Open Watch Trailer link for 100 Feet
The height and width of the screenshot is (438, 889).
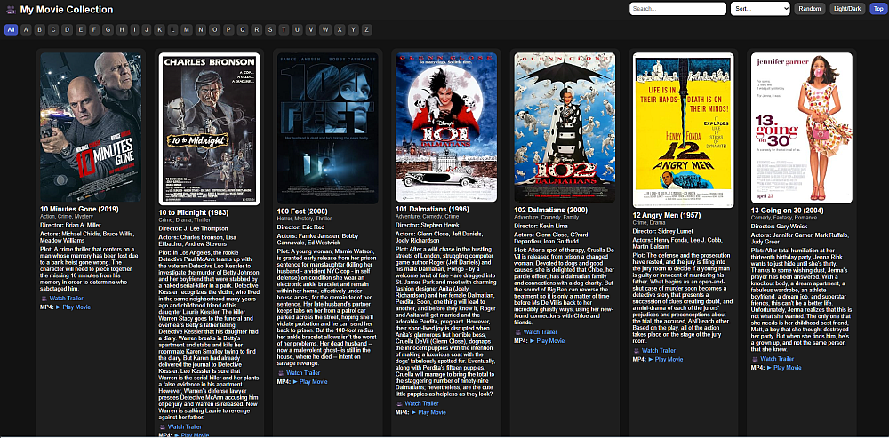(303, 373)
